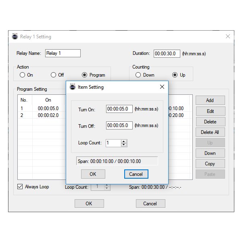This screenshot has width=242, height=242.
Task: Click the 0:10.00 cell in row 1
Action: (x=176, y=108)
